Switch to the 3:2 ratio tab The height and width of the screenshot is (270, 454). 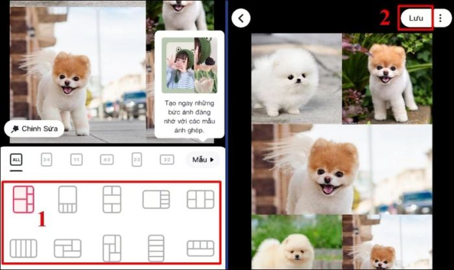tap(167, 159)
